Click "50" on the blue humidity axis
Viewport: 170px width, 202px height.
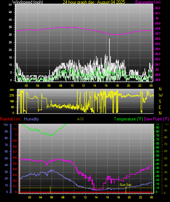6,158
